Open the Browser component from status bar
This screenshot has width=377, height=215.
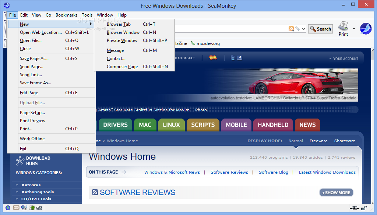coord(8,208)
